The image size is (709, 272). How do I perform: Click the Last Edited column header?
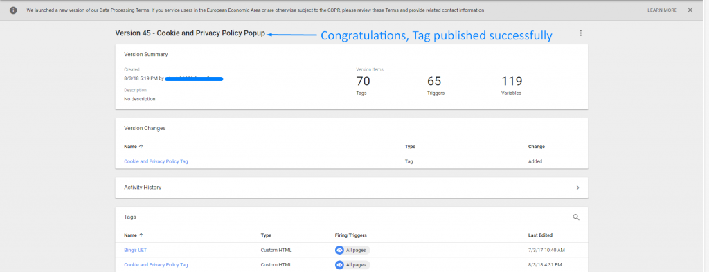[540, 235]
